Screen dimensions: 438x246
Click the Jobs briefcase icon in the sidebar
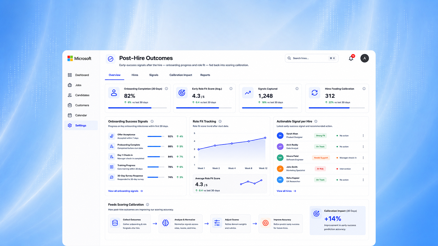pos(70,85)
